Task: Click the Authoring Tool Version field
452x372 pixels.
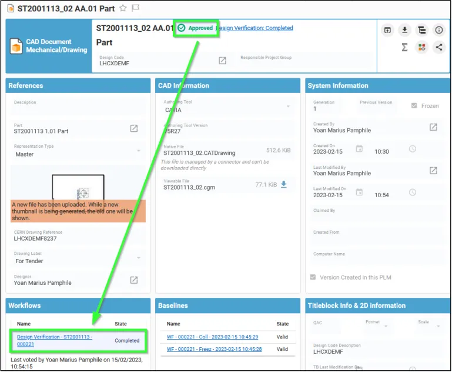Action: pos(227,128)
